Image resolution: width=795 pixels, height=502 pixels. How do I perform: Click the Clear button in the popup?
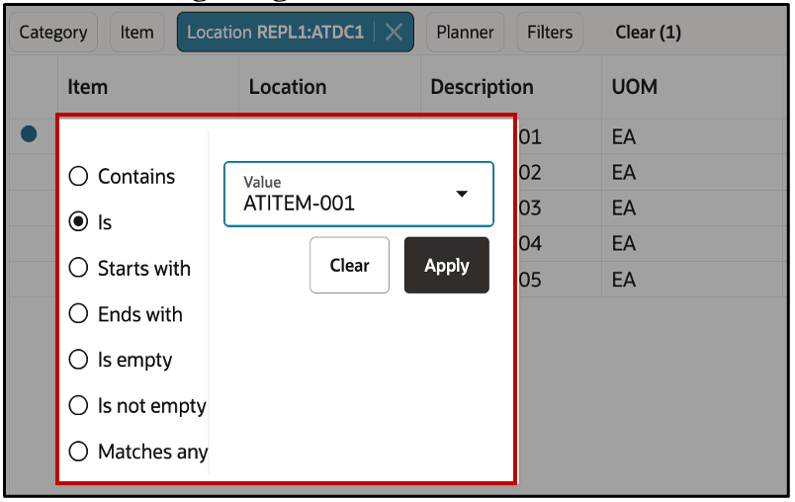click(349, 265)
